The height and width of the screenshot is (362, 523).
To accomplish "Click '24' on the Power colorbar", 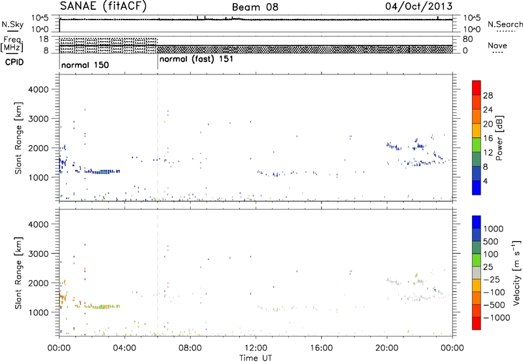I will 488,110.
